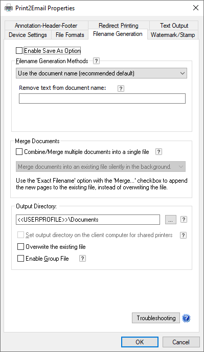This screenshot has height=352, width=204.
Task: Browse for output directory with ellipsis button
Action: [171, 220]
